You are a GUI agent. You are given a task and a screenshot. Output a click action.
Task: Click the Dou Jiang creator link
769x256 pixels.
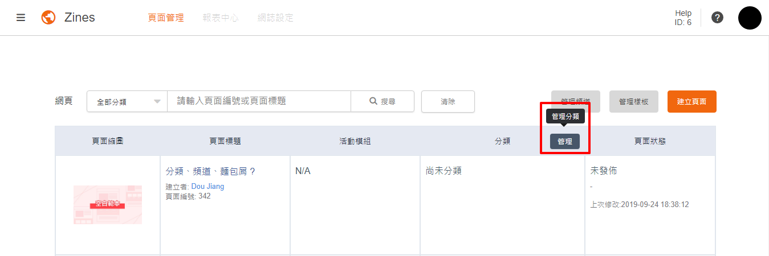tap(207, 187)
